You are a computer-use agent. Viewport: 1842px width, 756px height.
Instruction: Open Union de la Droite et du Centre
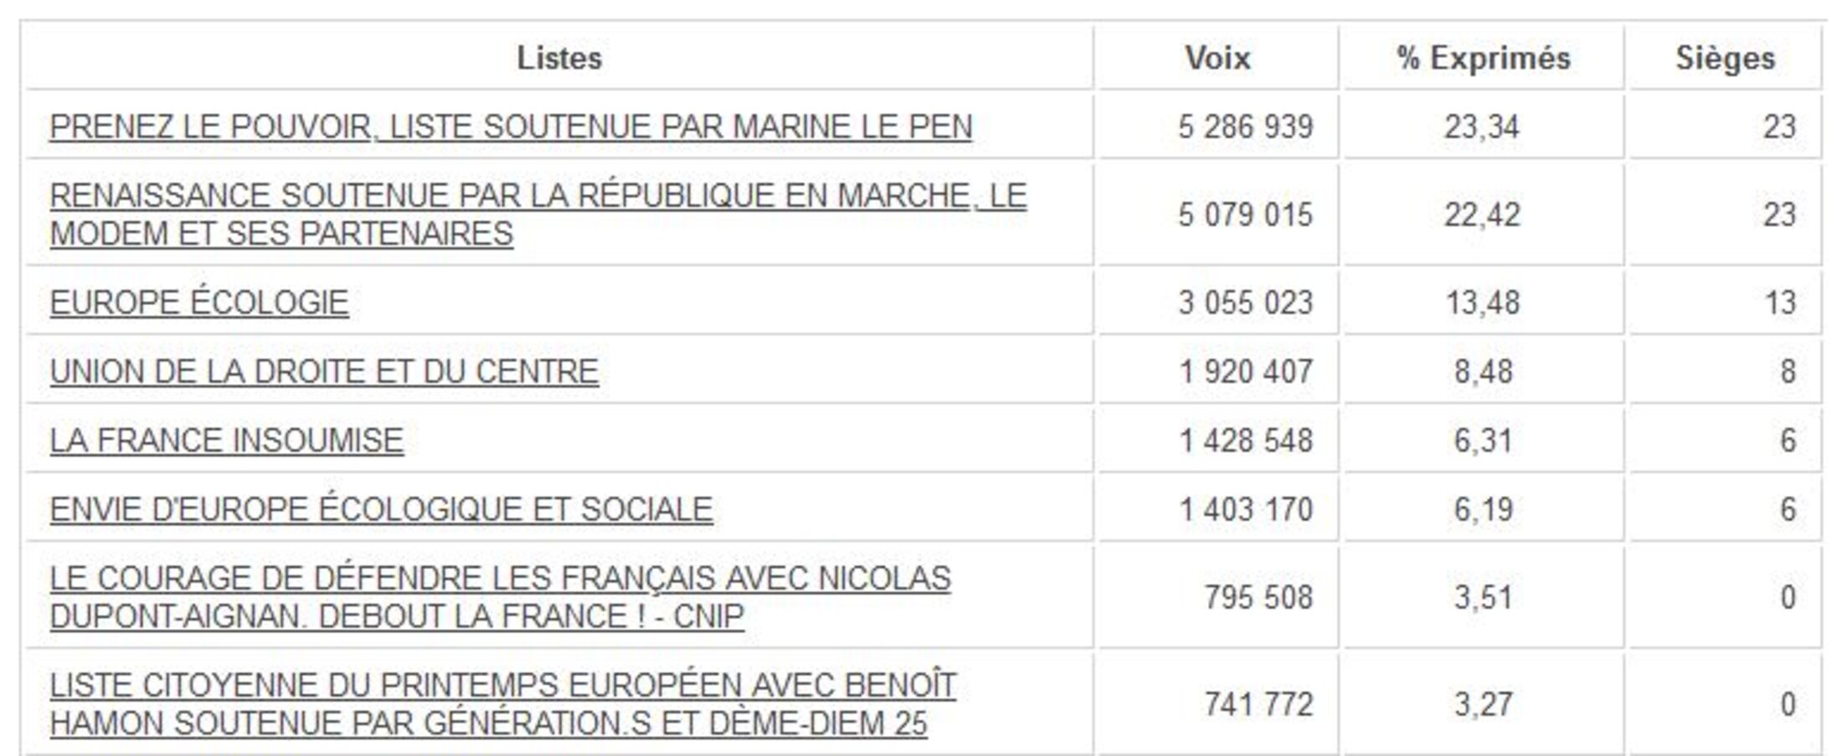324,371
